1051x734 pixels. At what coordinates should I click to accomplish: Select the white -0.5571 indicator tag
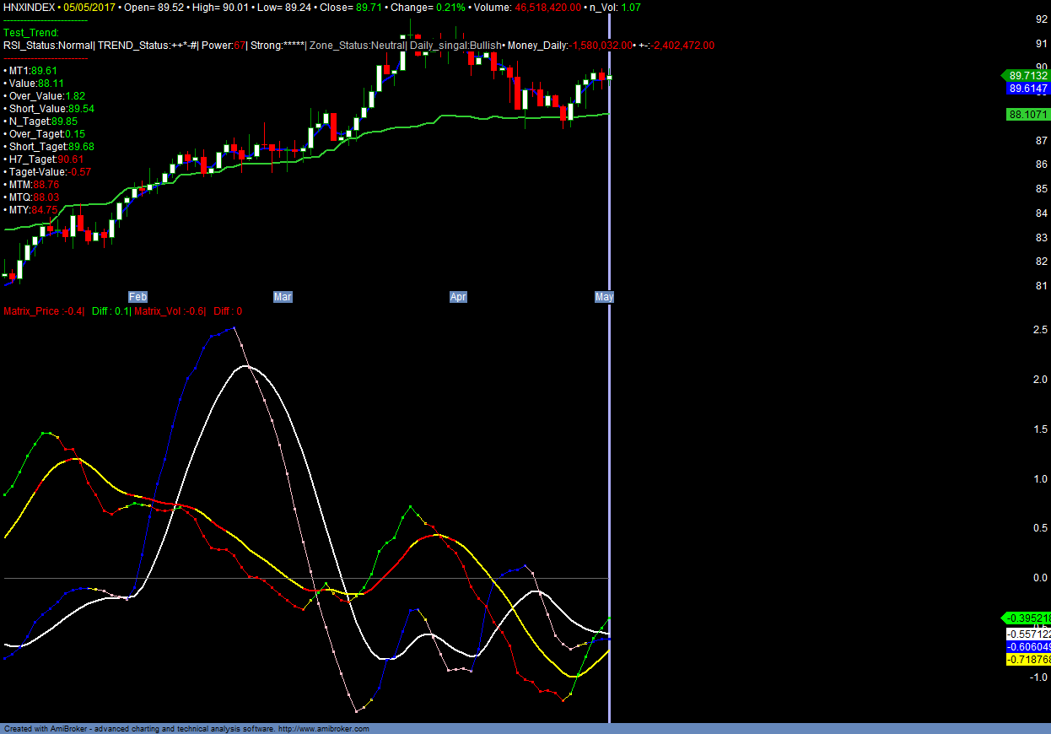pyautogui.click(x=1027, y=634)
